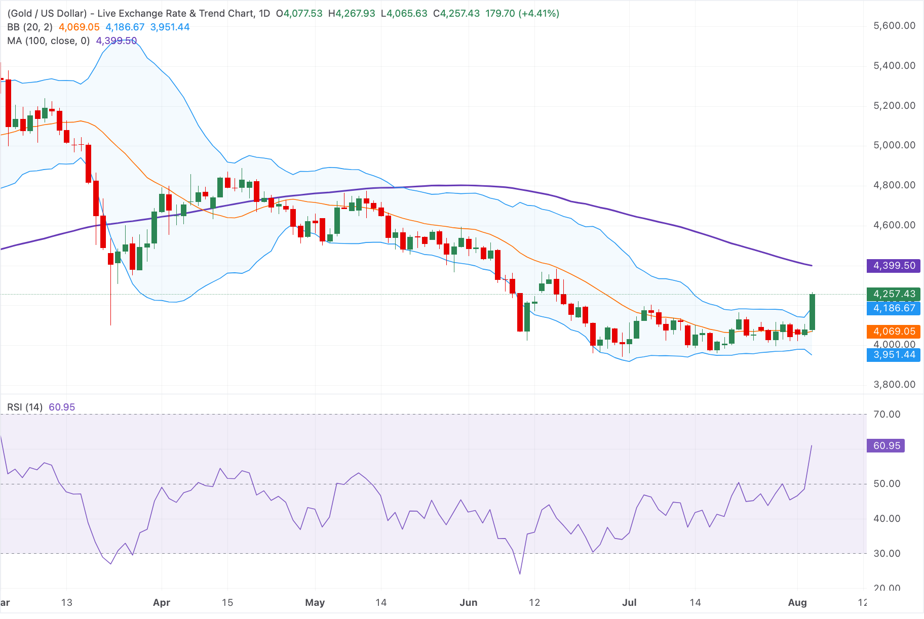The image size is (924, 619).
Task: Click the BB upper value 4,186.67 in legend
Action: [125, 27]
